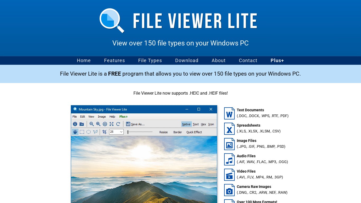The height and width of the screenshot is (203, 361).
Task: Click the Text Documents Word icon
Action: pyautogui.click(x=229, y=113)
